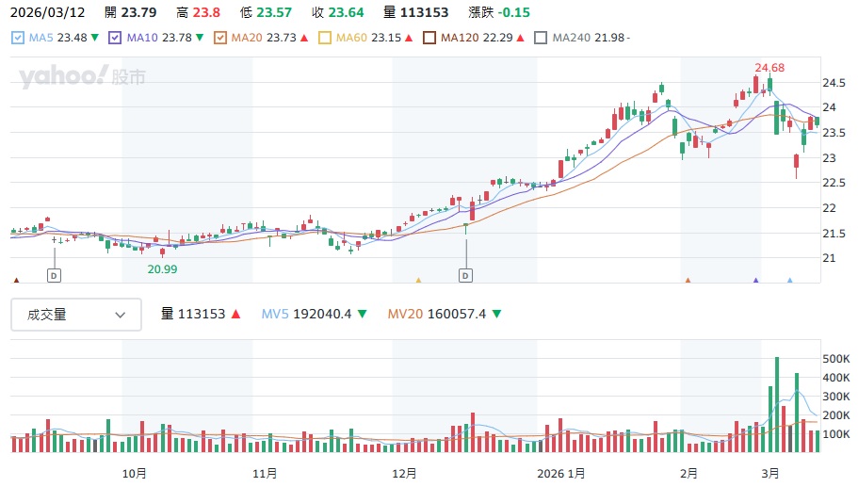The height and width of the screenshot is (487, 858).
Task: Enable the MA240 checkbox
Action: pos(541,38)
